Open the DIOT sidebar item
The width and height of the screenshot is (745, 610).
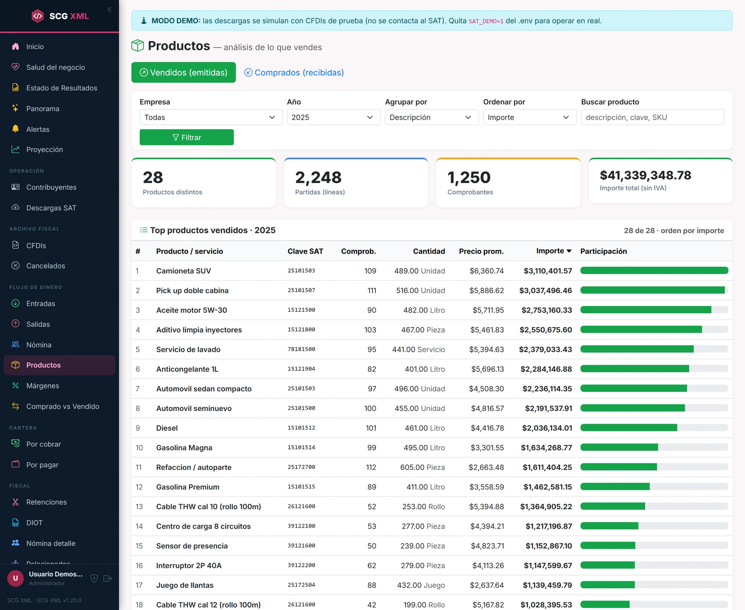(60, 523)
